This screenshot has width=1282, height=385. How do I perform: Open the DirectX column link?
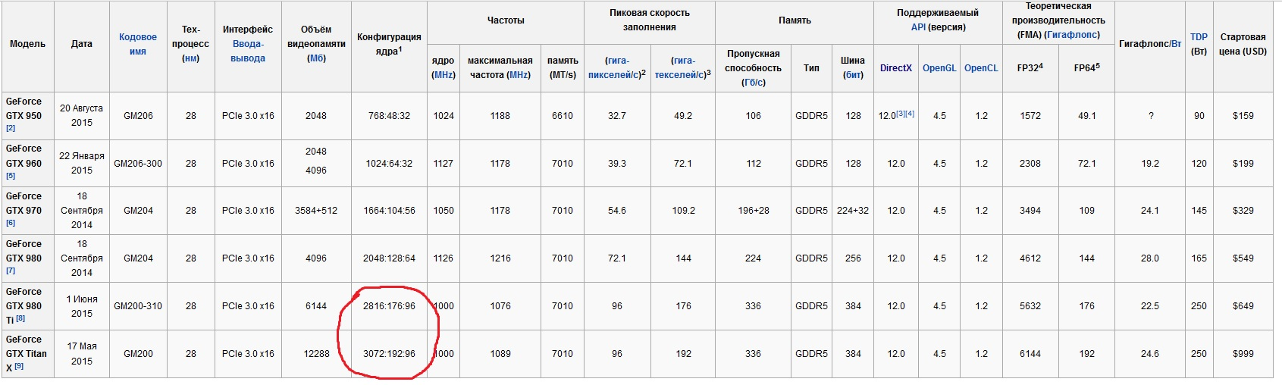coord(896,68)
